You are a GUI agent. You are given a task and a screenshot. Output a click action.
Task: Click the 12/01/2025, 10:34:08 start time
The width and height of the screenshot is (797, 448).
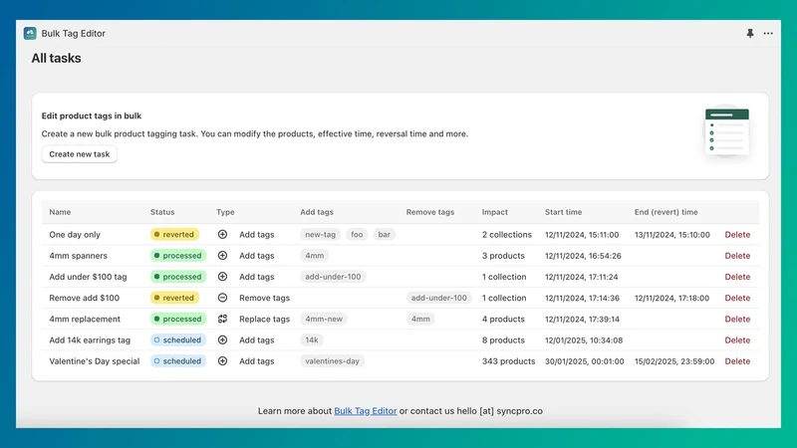(584, 339)
